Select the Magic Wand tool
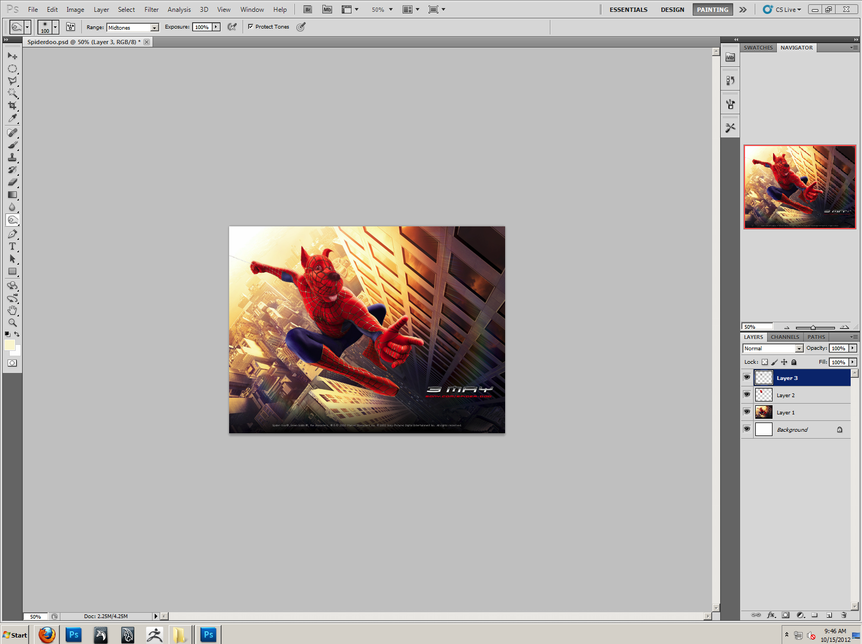 coord(12,93)
